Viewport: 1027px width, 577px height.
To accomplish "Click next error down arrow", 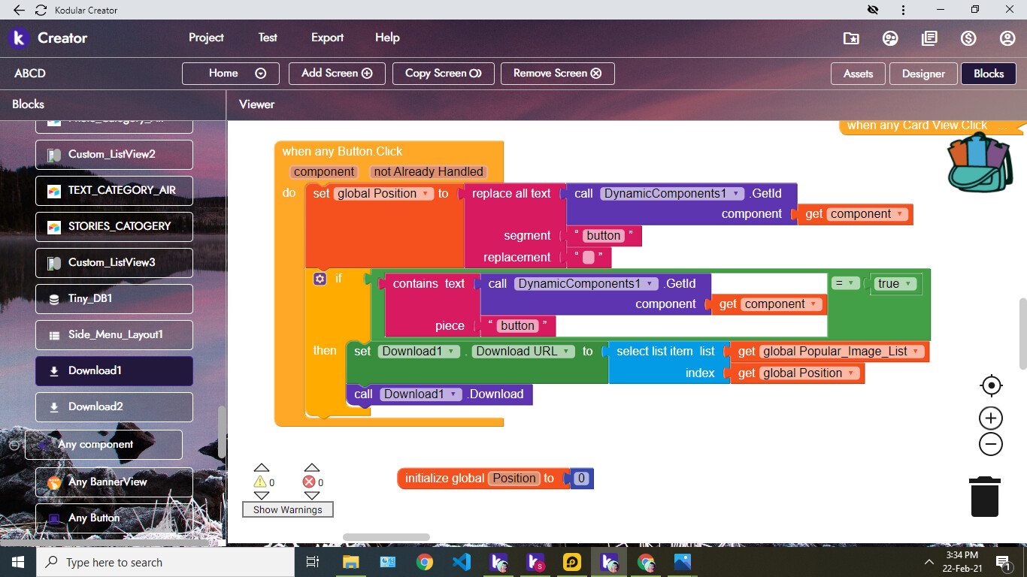I will click(x=312, y=496).
